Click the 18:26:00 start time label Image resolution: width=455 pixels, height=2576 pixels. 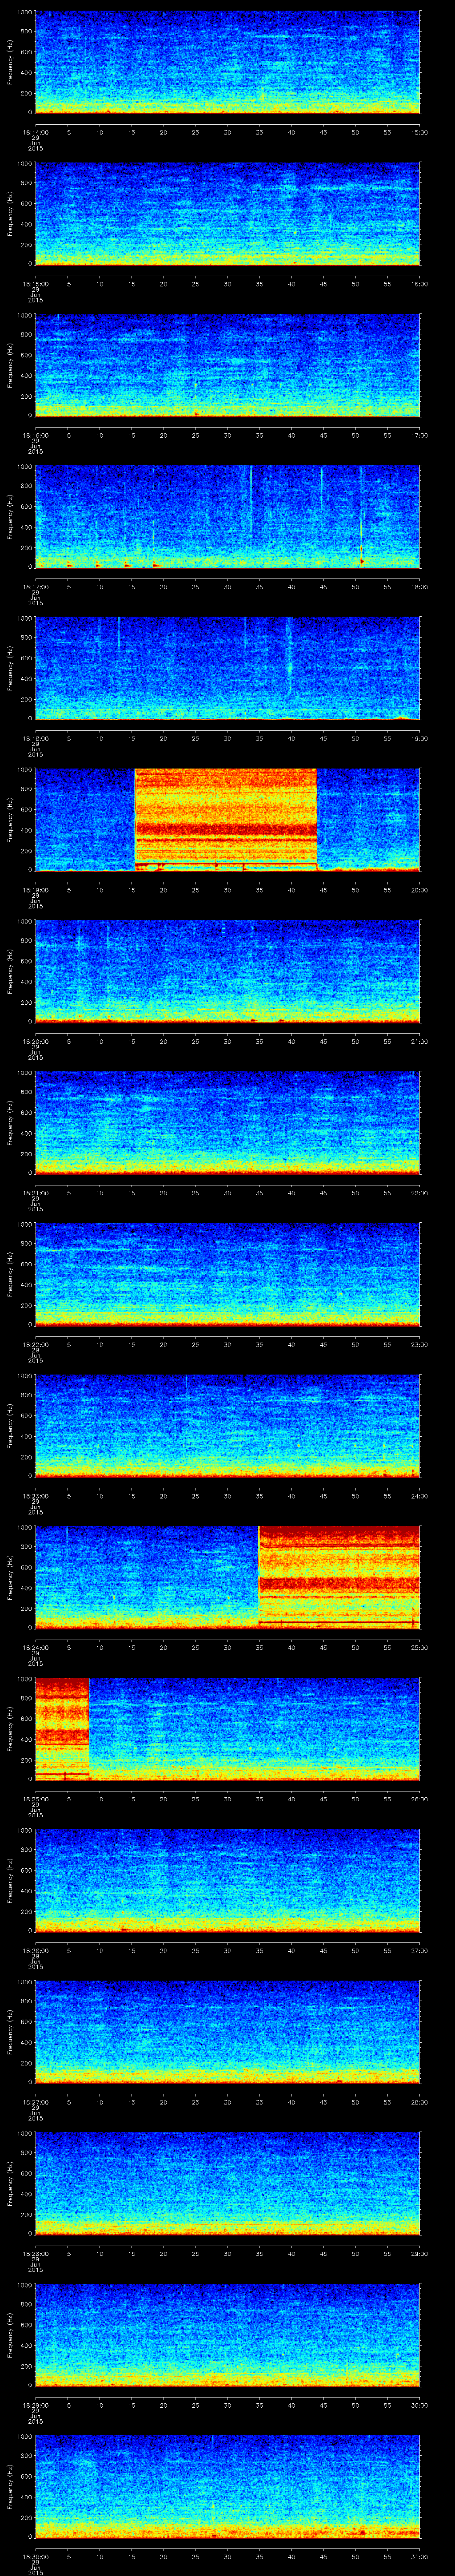(x=35, y=1950)
